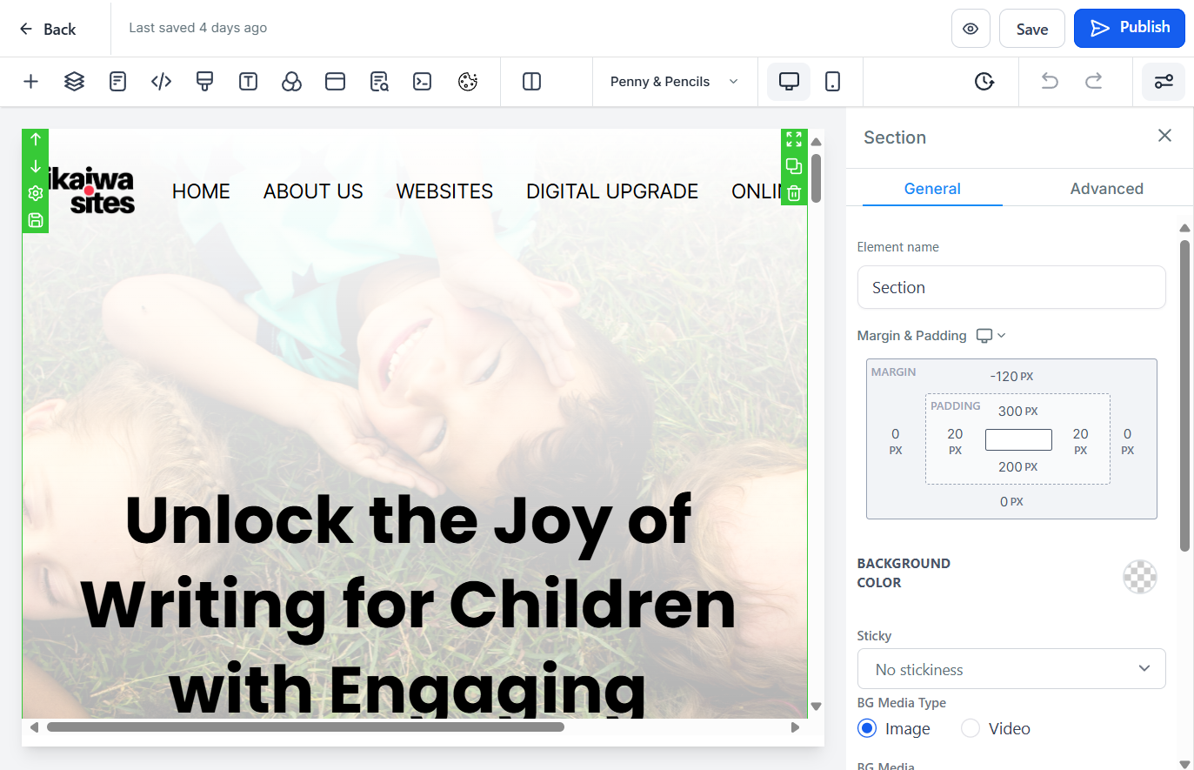Open the pages document icon
The width and height of the screenshot is (1194, 770).
[117, 82]
